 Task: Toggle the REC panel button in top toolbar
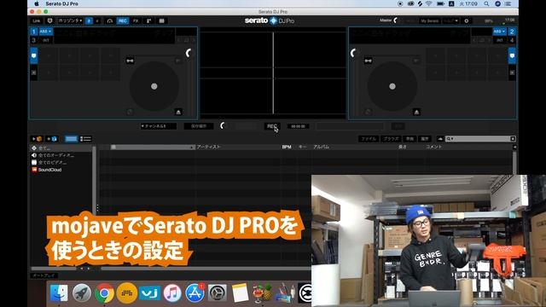123,20
